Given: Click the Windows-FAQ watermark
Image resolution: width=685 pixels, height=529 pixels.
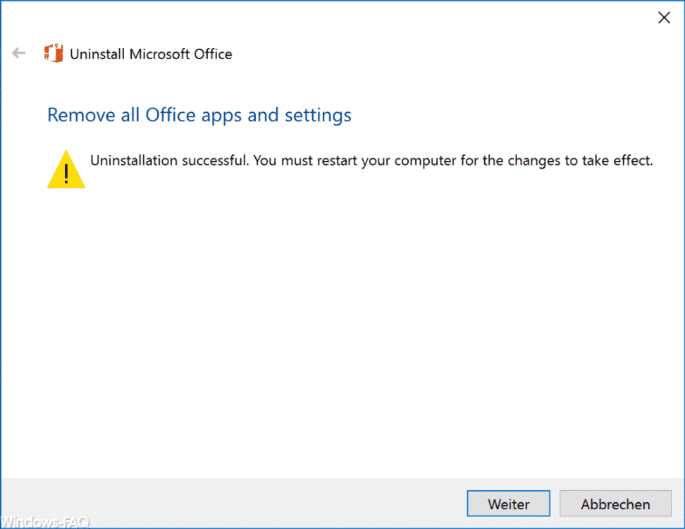Looking at the screenshot, I should [x=45, y=522].
